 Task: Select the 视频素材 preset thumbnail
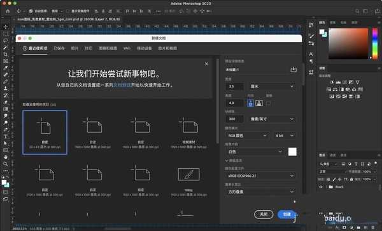[x=189, y=133]
